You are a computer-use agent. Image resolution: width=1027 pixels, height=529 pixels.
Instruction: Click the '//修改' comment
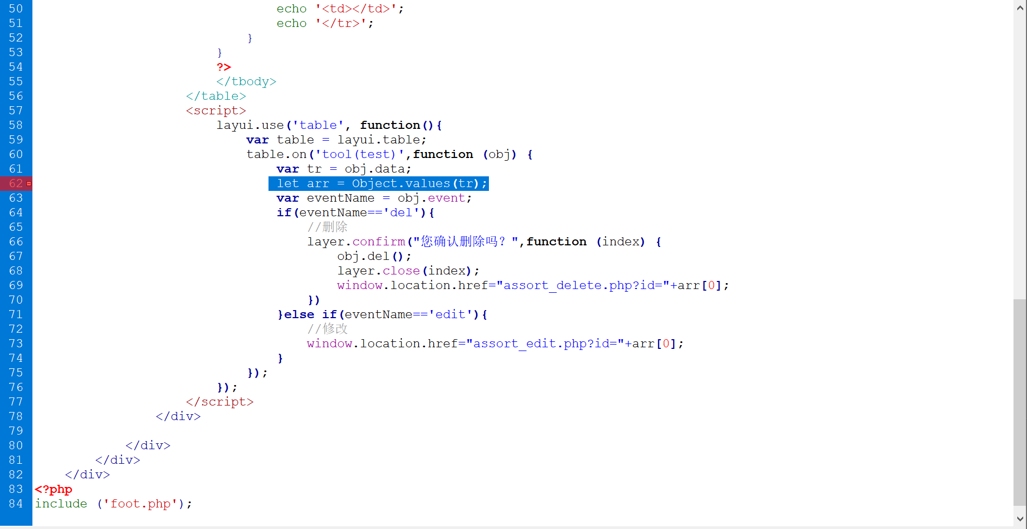click(327, 329)
